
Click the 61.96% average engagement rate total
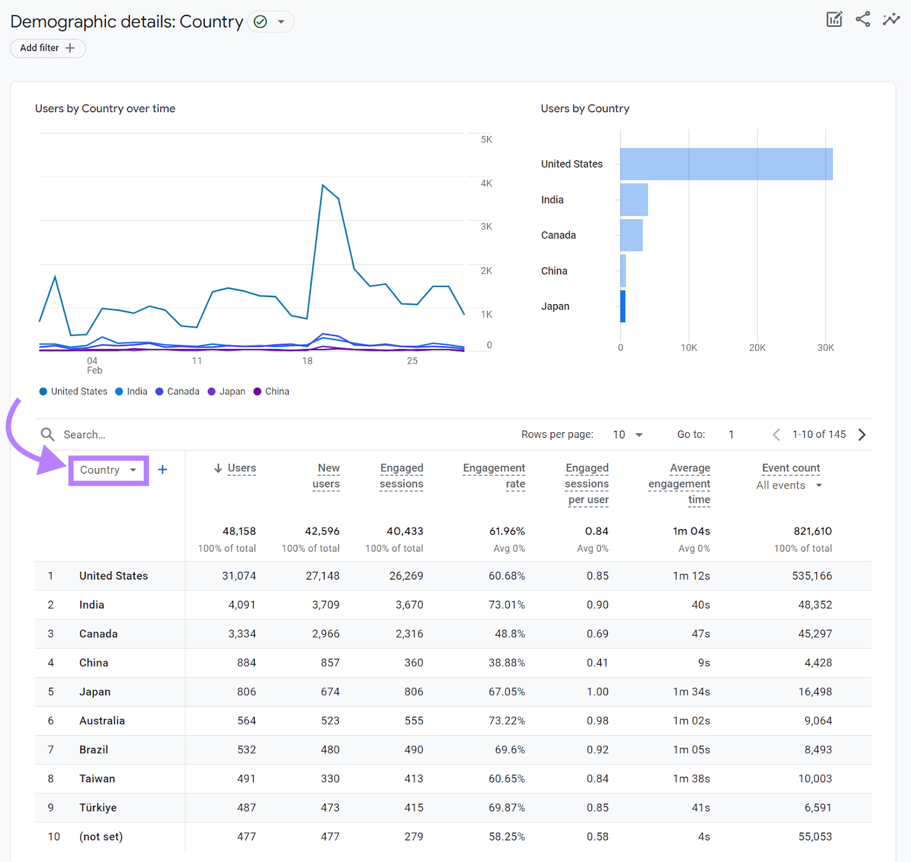[x=507, y=531]
